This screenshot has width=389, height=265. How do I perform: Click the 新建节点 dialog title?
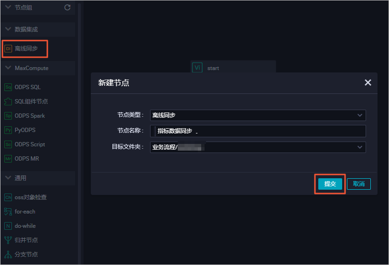point(114,82)
